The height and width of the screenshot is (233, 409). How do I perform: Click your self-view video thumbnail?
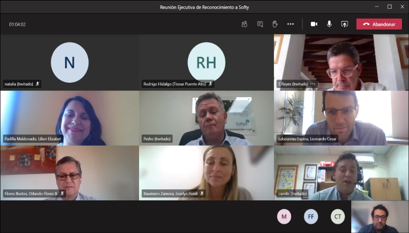pos(380,217)
